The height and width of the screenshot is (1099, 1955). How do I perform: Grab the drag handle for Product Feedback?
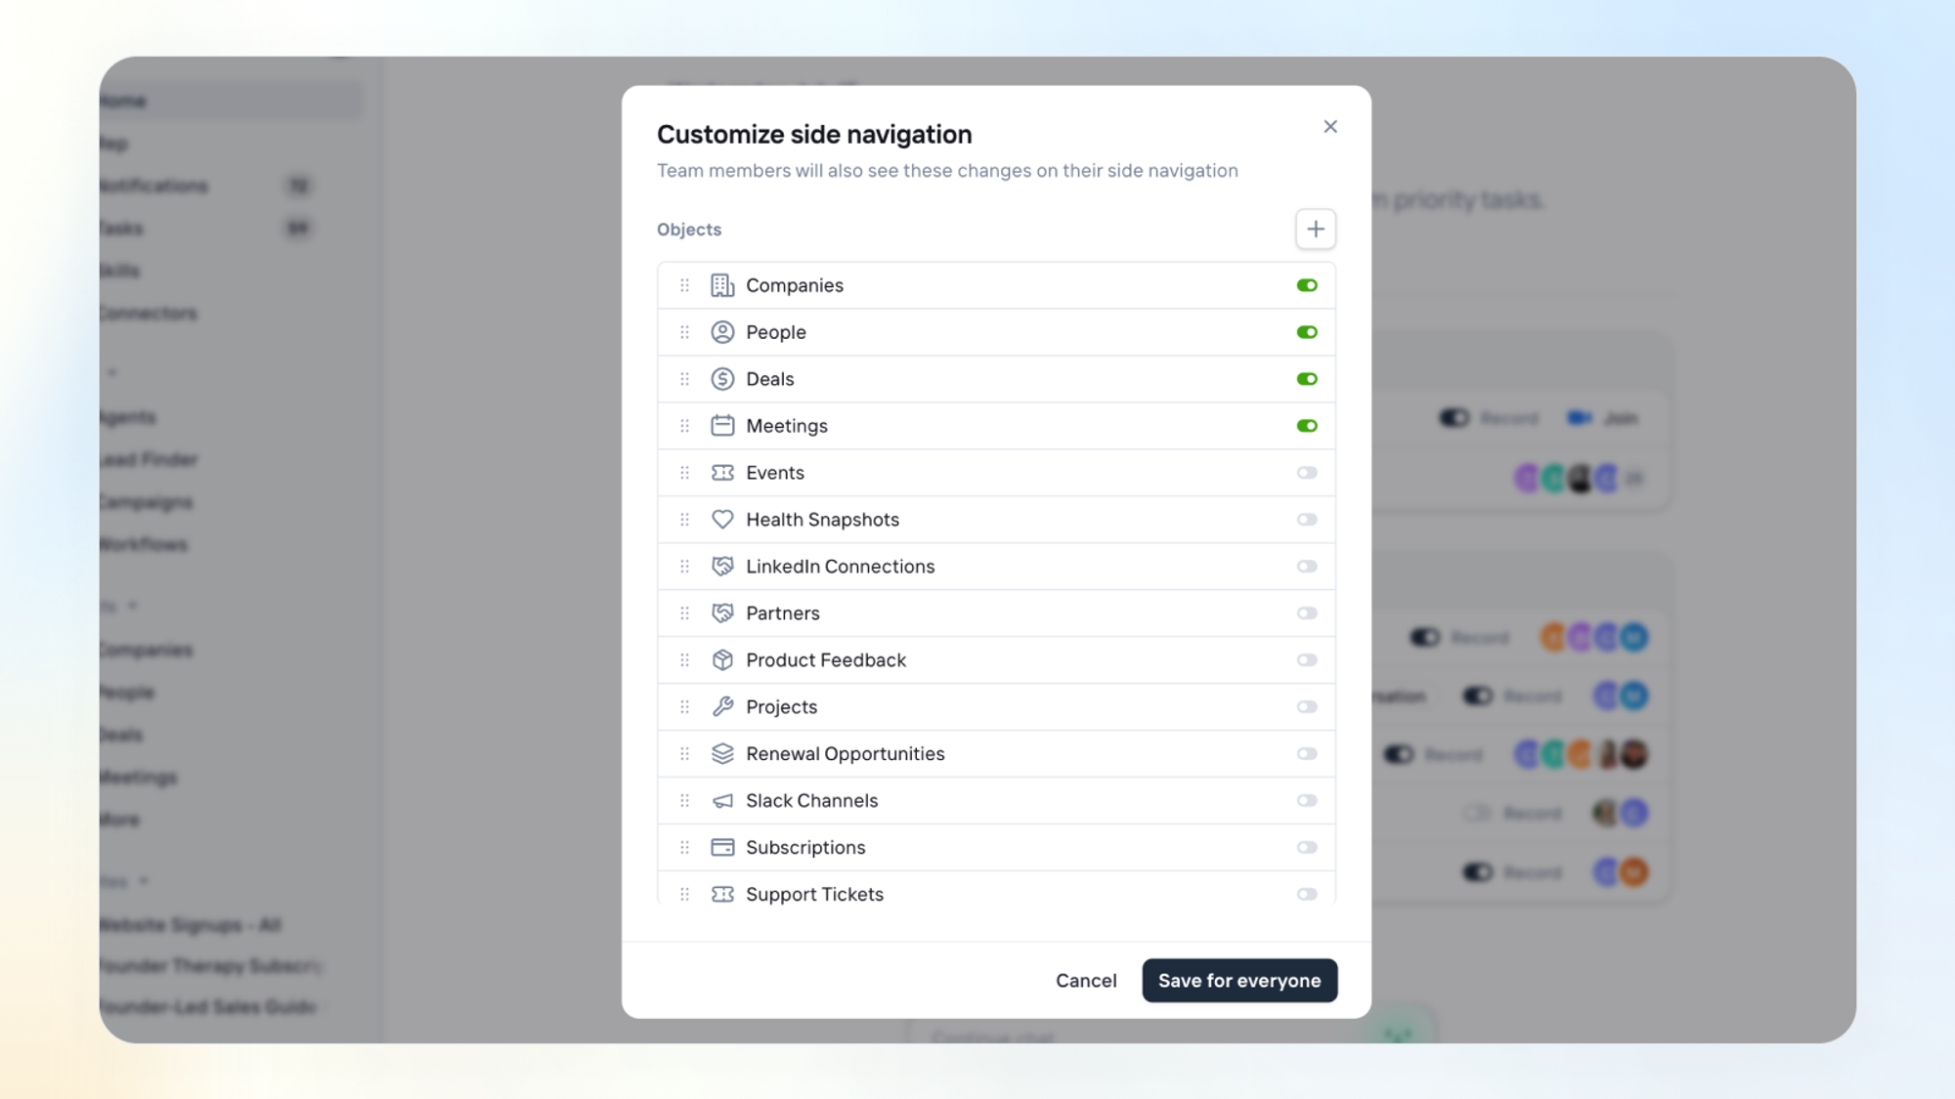click(x=684, y=660)
